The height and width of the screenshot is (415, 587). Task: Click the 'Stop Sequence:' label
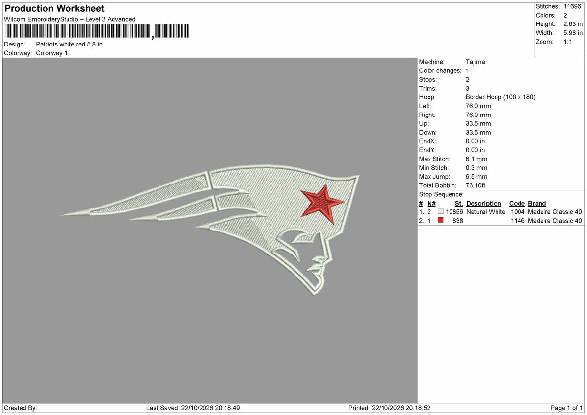[x=441, y=194]
